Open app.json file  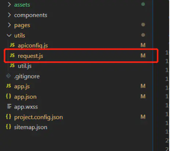[x=26, y=97]
